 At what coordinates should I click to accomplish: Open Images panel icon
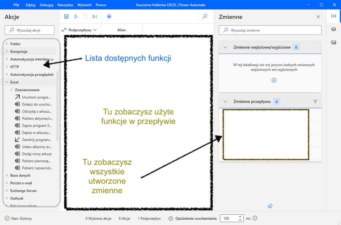pos(333,42)
